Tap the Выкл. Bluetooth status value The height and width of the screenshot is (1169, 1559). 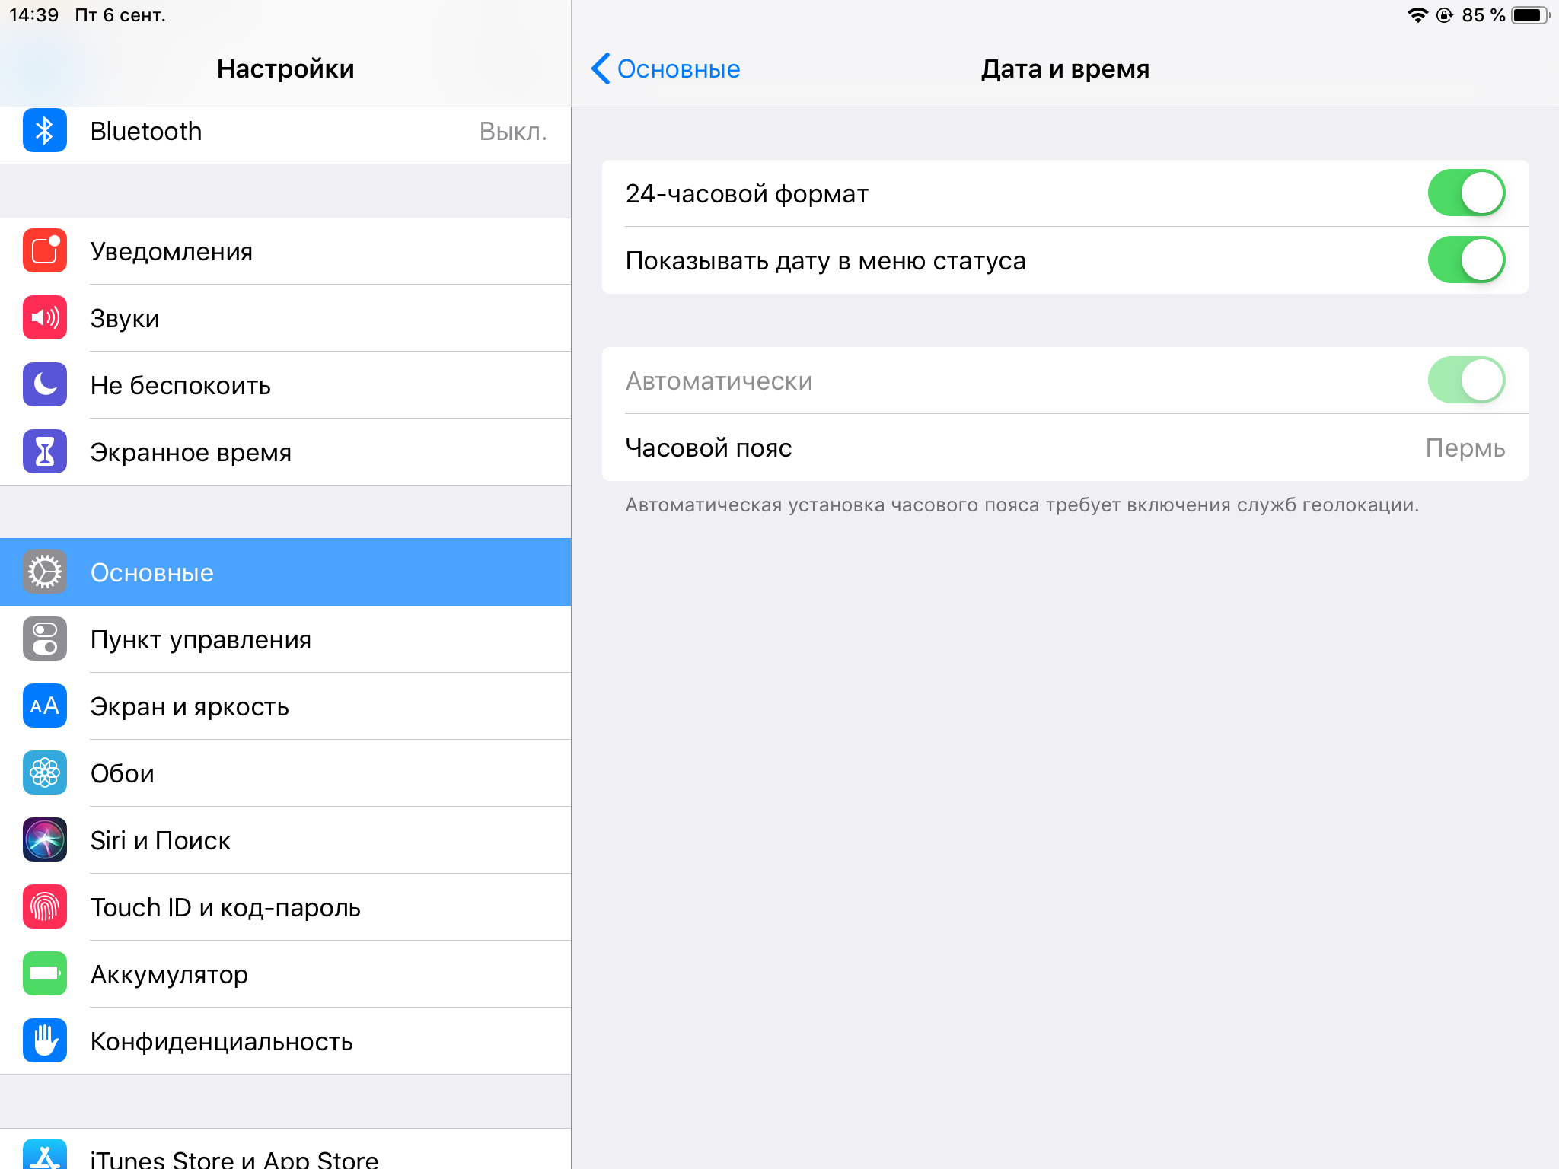(513, 131)
